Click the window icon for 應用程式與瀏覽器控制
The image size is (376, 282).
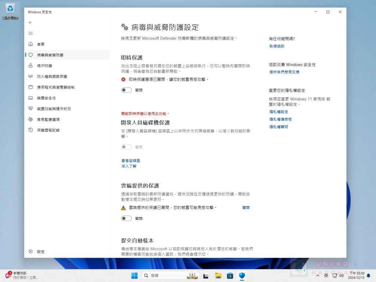(x=30, y=87)
